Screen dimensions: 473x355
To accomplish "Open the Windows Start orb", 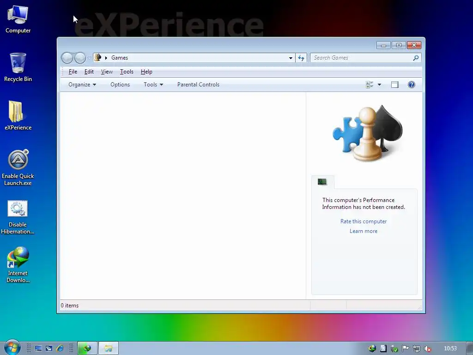I will point(12,348).
